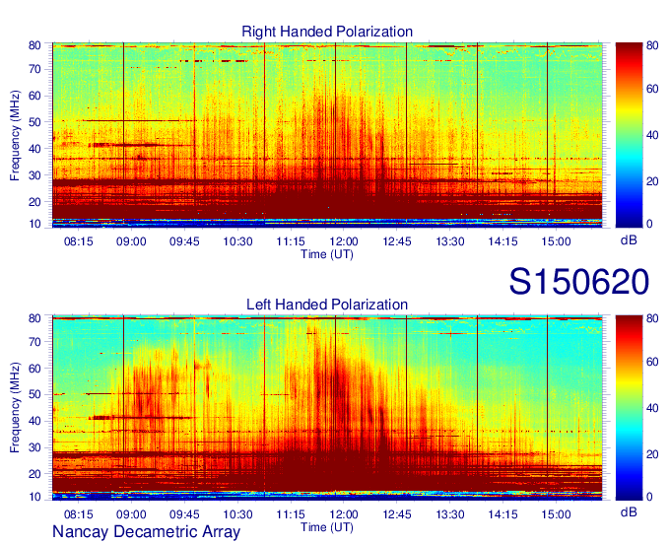Click the 10 MHz tick label on the bottom plot

point(34,497)
